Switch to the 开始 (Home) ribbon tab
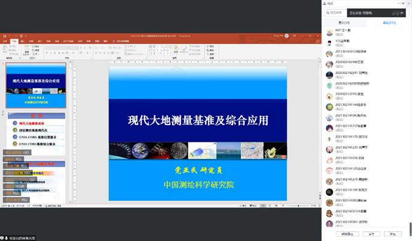 click(14, 41)
